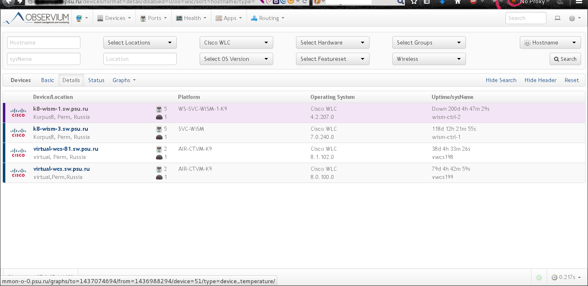The height and width of the screenshot is (286, 588).
Task: Switch to the Basic view tab
Action: click(x=47, y=80)
